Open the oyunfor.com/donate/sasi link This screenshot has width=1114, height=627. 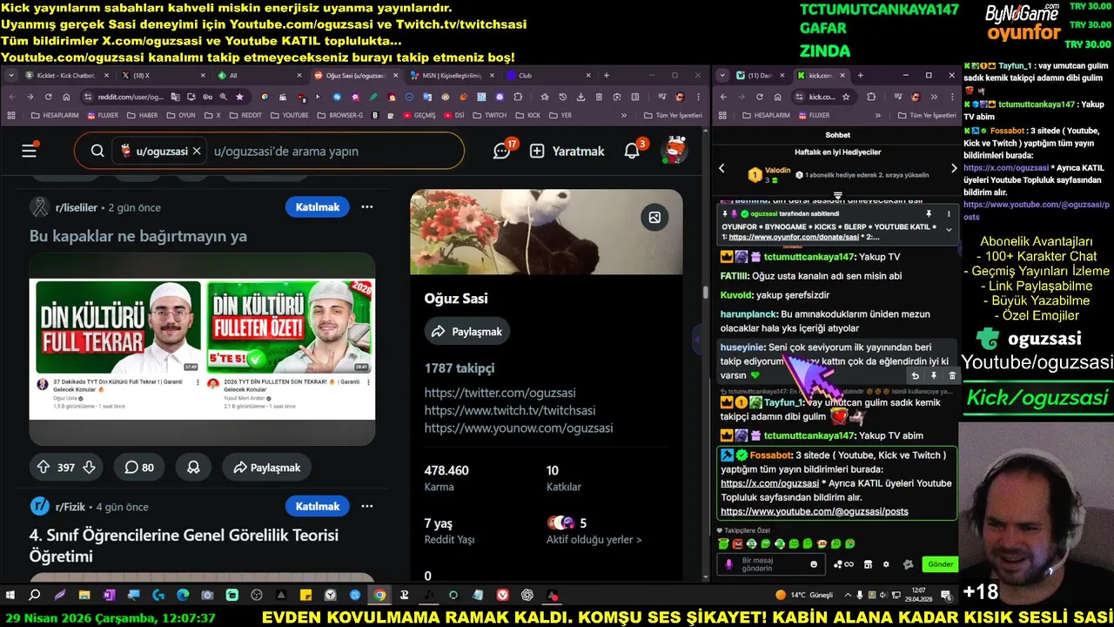[x=795, y=237]
